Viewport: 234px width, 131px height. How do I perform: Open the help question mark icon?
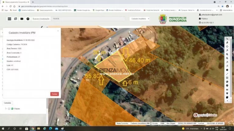click(x=28, y=19)
